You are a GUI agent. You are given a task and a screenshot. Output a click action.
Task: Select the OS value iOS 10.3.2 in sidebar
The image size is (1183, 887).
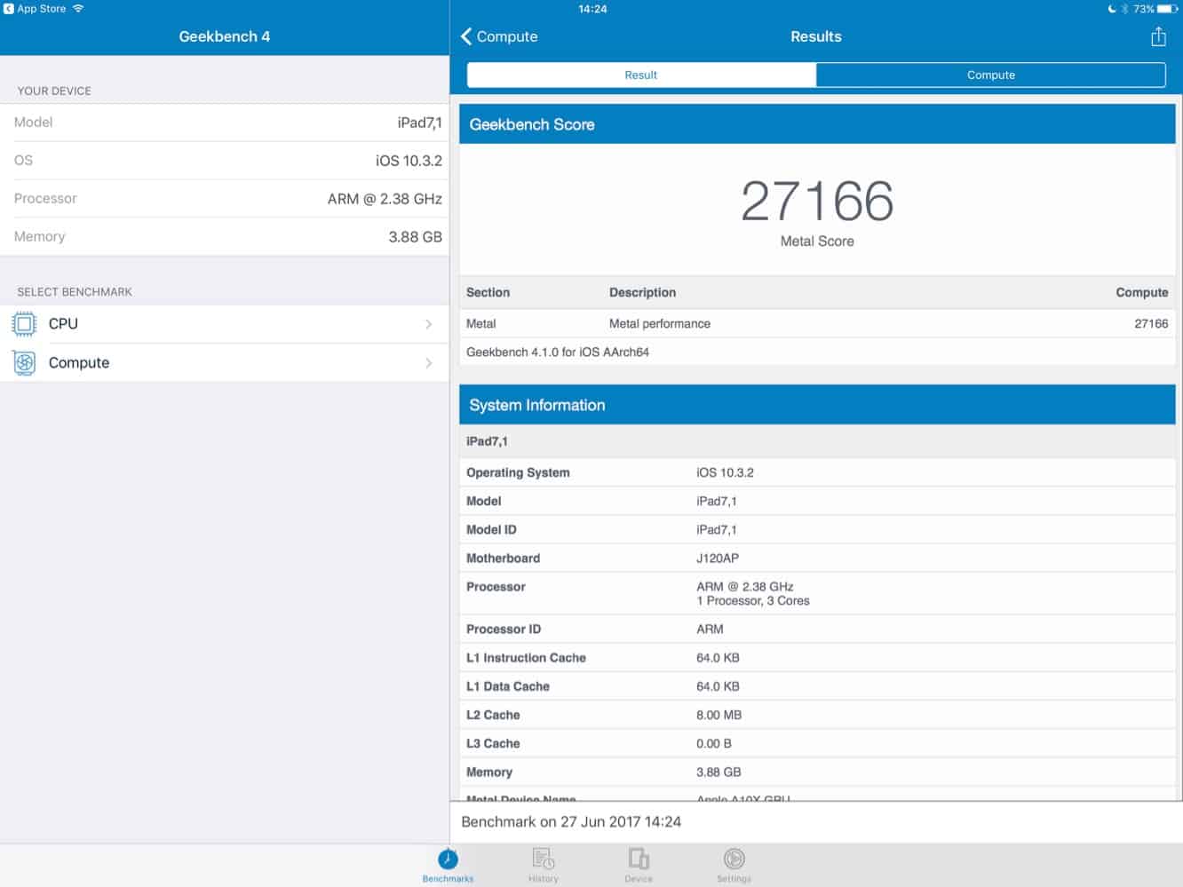[x=409, y=161]
